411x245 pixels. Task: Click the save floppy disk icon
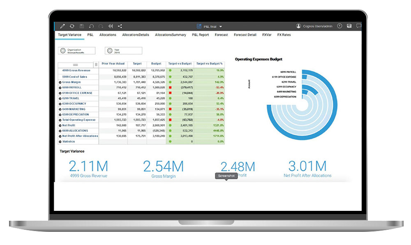click(82, 26)
